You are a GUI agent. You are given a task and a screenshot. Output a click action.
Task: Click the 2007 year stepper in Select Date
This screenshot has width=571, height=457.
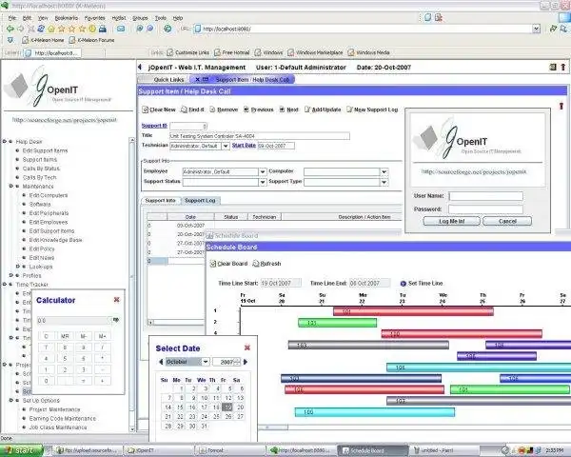point(237,362)
